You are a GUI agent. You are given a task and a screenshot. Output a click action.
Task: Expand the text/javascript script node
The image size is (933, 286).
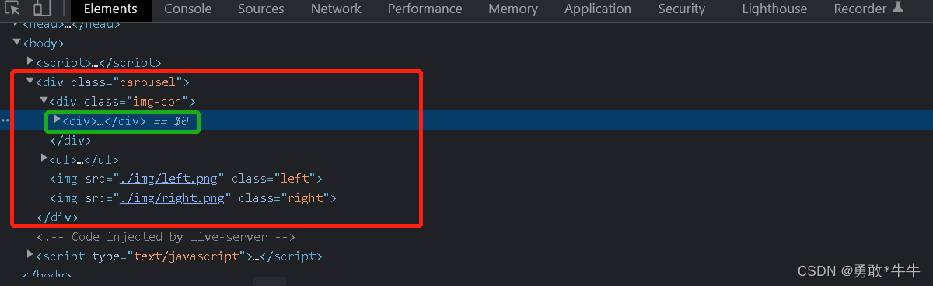pos(30,255)
